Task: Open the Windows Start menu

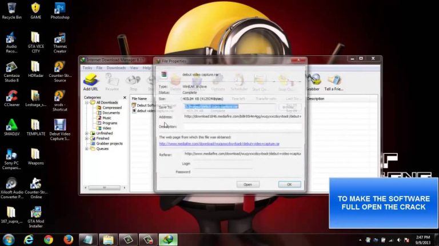Action: (x=9, y=240)
